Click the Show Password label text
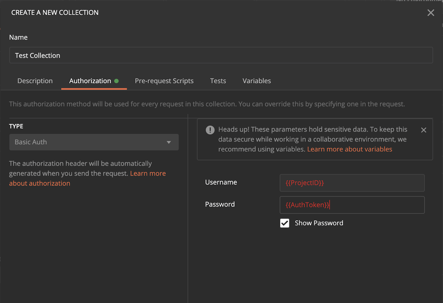The image size is (443, 303). pyautogui.click(x=319, y=223)
